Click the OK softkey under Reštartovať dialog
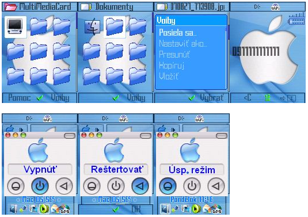 [136, 210]
